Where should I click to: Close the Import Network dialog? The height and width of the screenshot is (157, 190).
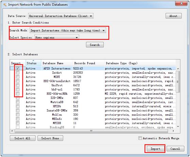tap(181, 3)
